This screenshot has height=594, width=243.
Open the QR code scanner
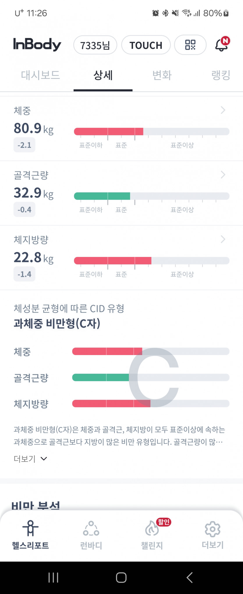[190, 45]
